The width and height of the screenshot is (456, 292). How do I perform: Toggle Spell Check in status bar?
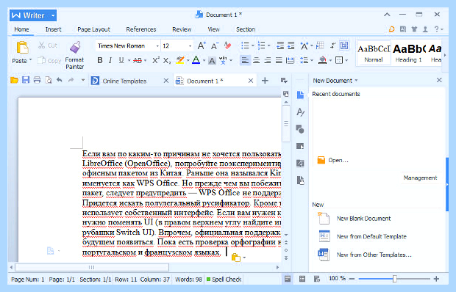pyautogui.click(x=224, y=280)
